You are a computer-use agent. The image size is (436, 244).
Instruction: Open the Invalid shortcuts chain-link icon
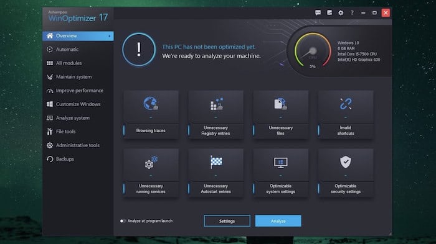click(x=346, y=104)
